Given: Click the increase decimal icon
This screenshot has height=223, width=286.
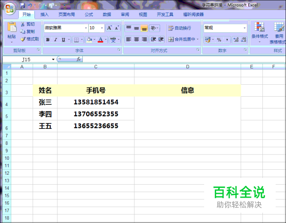Looking at the screenshot, I should tap(236, 40).
